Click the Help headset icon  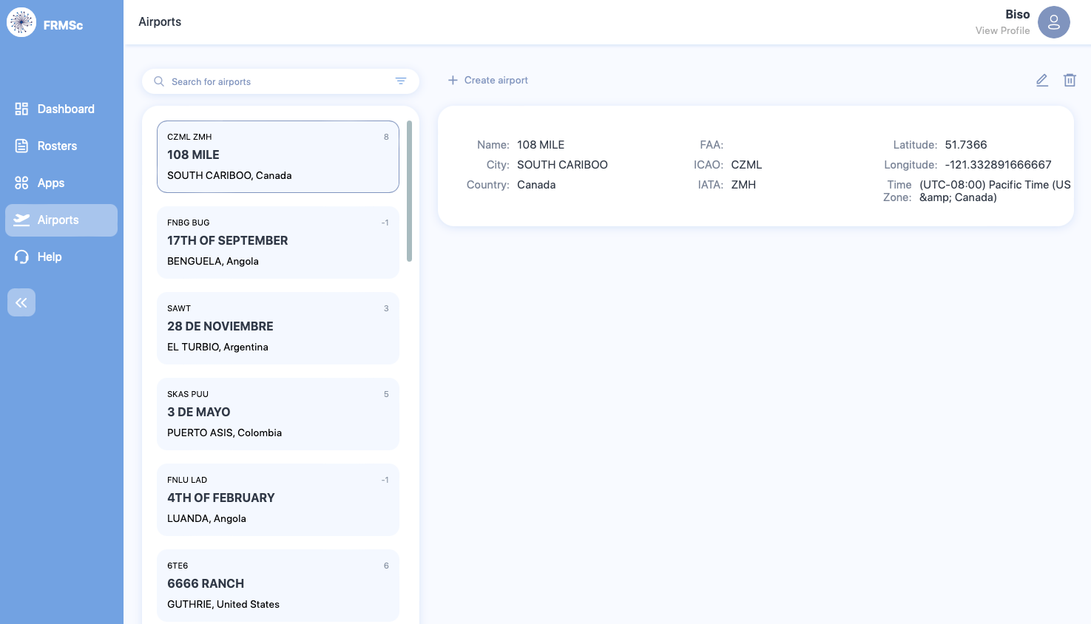click(x=21, y=257)
